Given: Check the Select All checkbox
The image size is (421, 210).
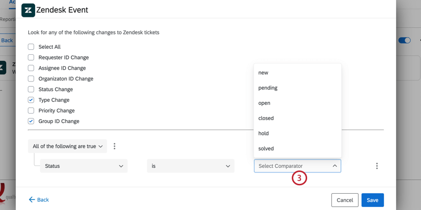Looking at the screenshot, I should point(31,47).
